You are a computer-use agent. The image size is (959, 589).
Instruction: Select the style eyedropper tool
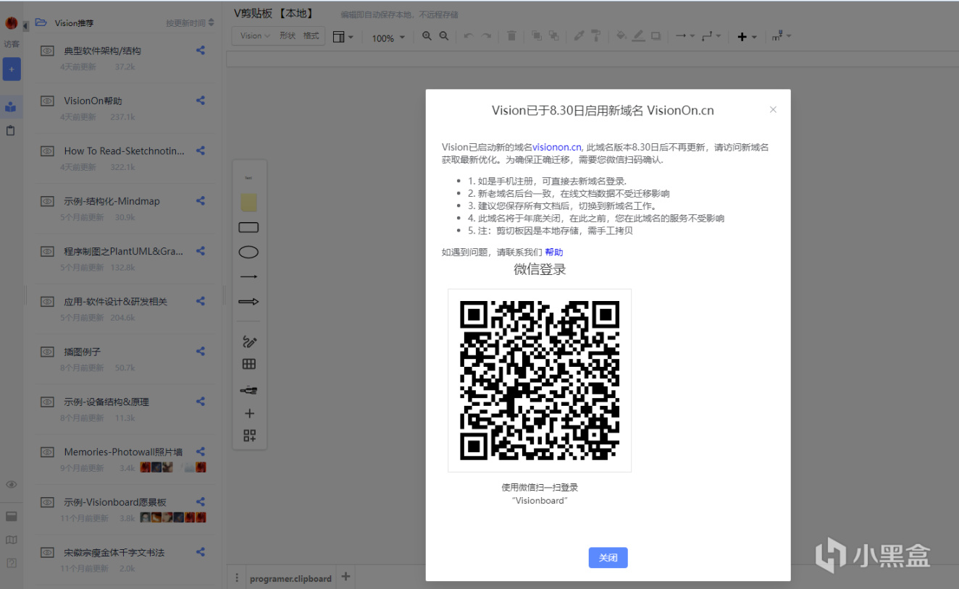pyautogui.click(x=579, y=36)
